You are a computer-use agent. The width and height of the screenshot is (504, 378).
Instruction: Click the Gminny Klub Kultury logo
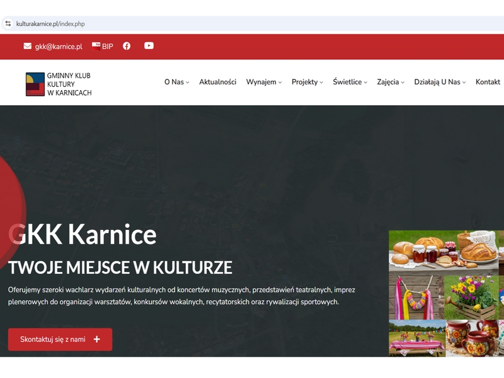[59, 84]
